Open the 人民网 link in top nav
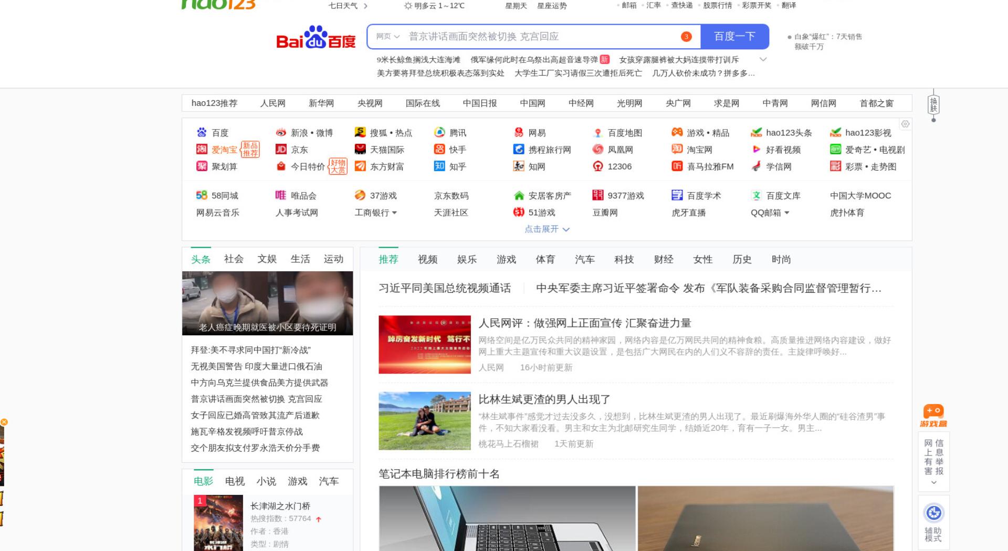This screenshot has height=551, width=1008. tap(273, 103)
